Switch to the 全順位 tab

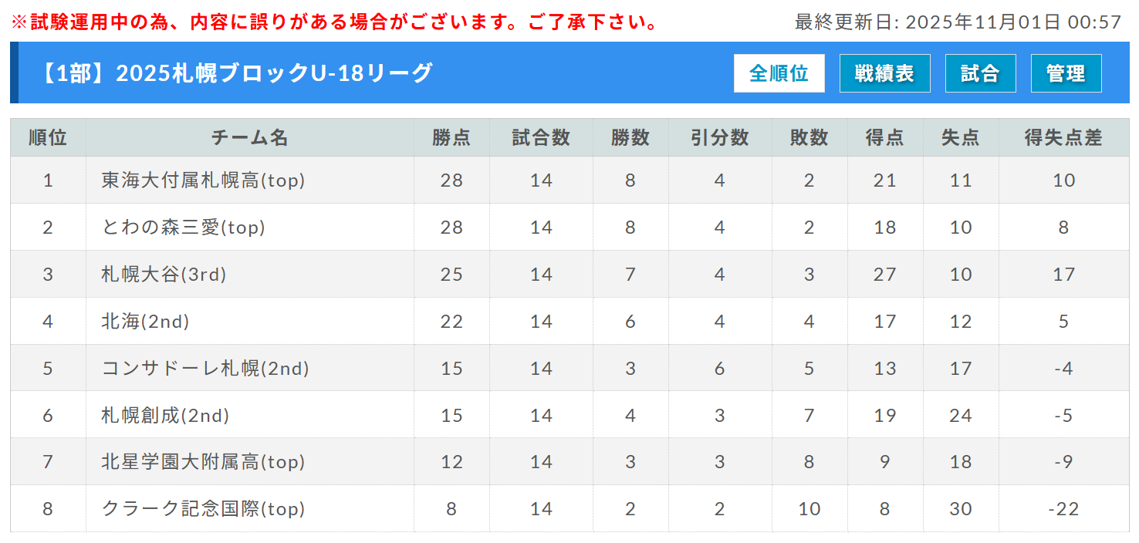point(779,73)
